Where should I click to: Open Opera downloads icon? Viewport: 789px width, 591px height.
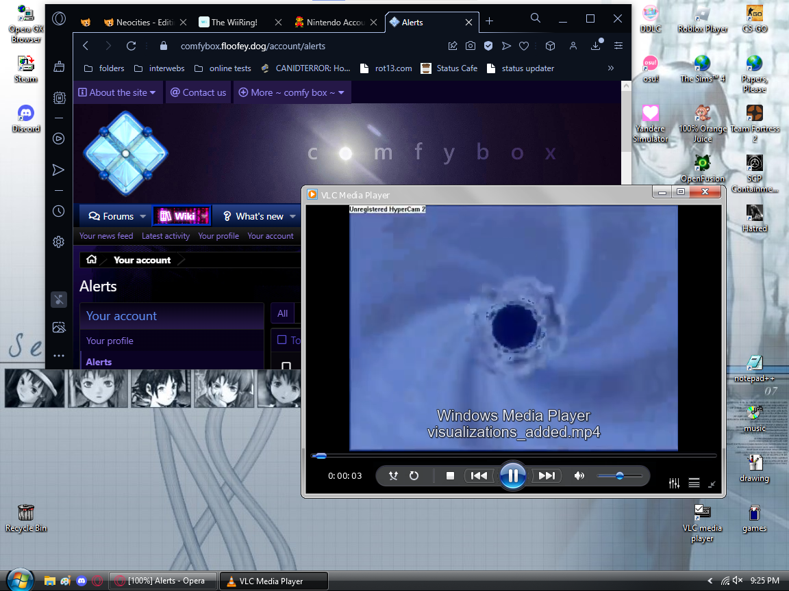coord(597,44)
